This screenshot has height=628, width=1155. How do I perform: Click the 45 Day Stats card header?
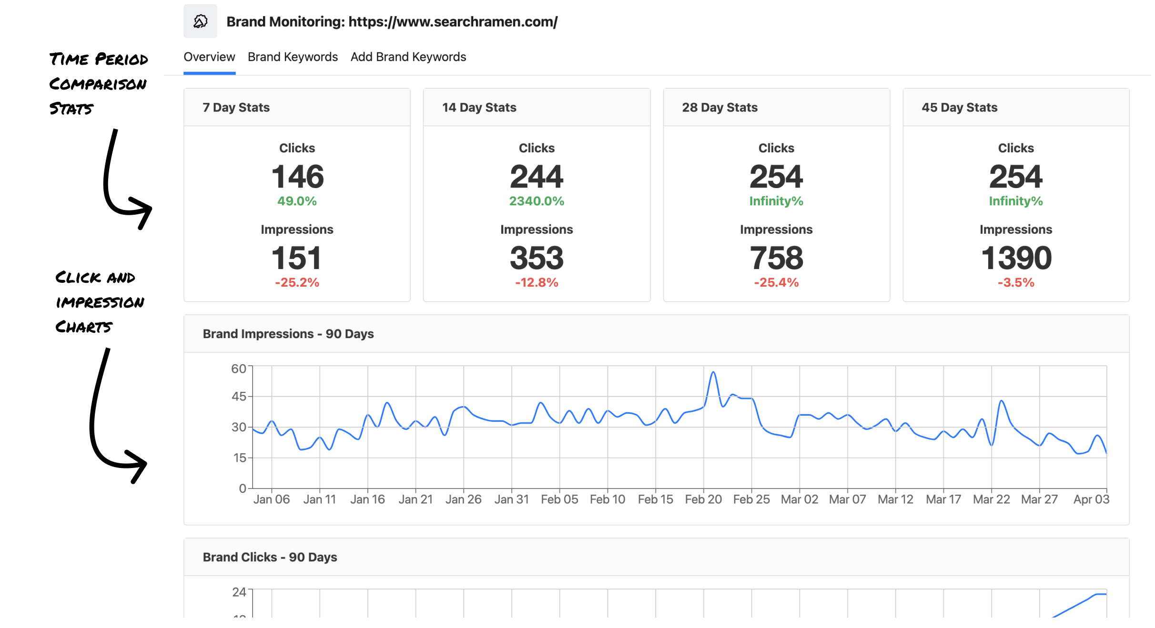[959, 108]
